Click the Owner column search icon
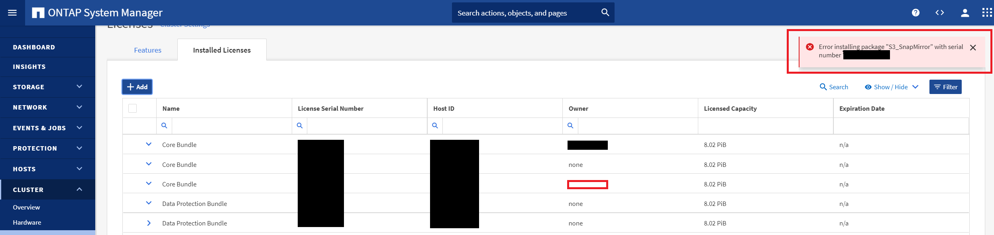 pyautogui.click(x=570, y=125)
